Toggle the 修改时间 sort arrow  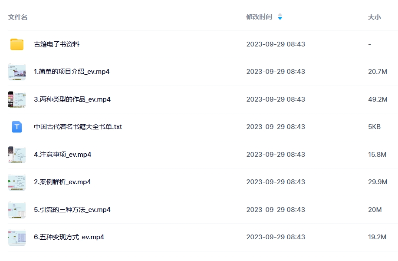coord(280,17)
